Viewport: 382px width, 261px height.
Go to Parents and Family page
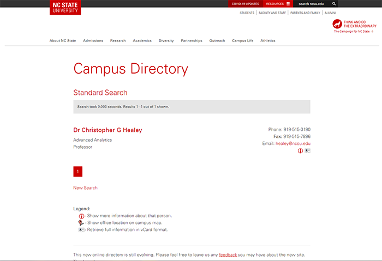tap(305, 13)
